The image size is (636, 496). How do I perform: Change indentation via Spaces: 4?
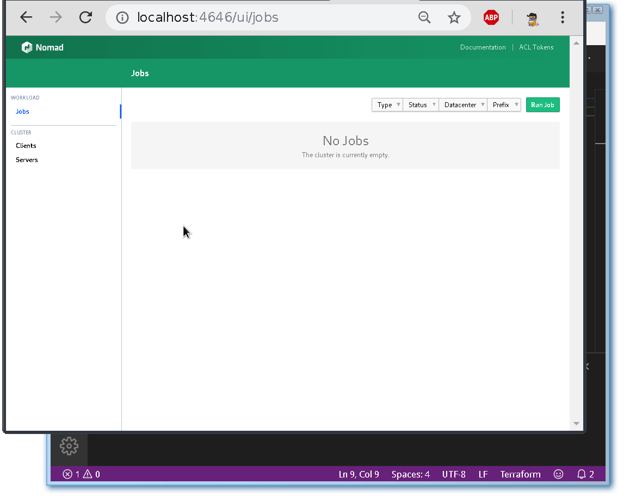(410, 474)
